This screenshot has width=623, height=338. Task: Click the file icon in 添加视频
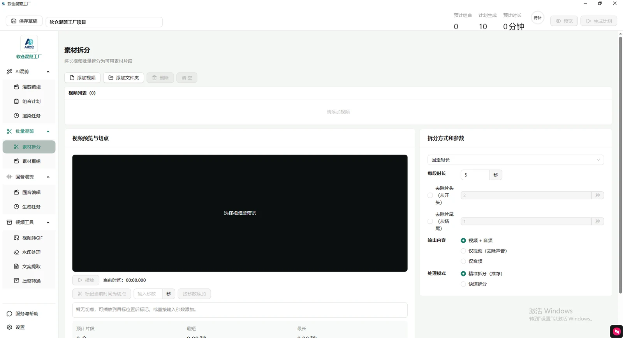pyautogui.click(x=72, y=78)
